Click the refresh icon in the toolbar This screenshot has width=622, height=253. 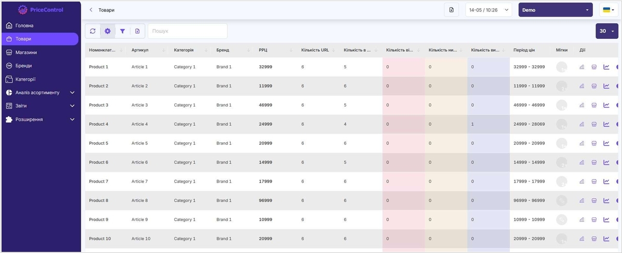pos(93,31)
